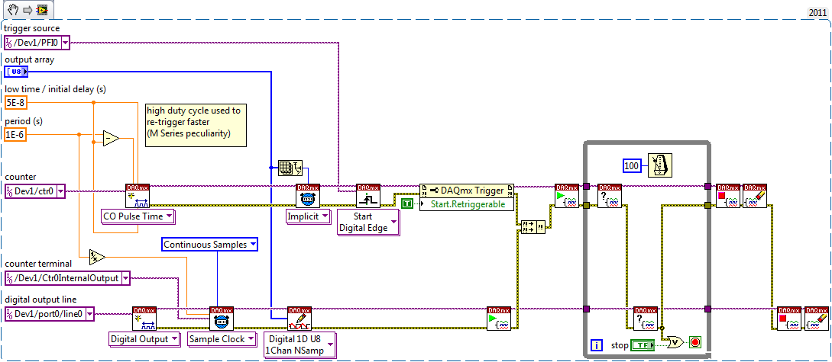Select DAQmx Timing node above the Implicit selector

tap(309, 195)
